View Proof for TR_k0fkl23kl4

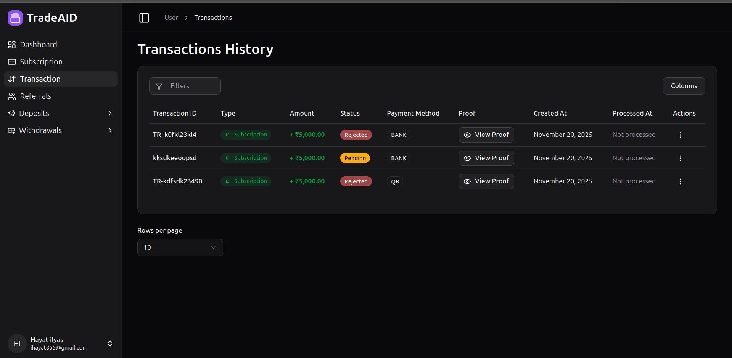pyautogui.click(x=486, y=135)
